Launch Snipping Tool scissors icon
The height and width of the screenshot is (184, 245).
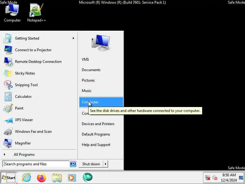(x=8, y=85)
